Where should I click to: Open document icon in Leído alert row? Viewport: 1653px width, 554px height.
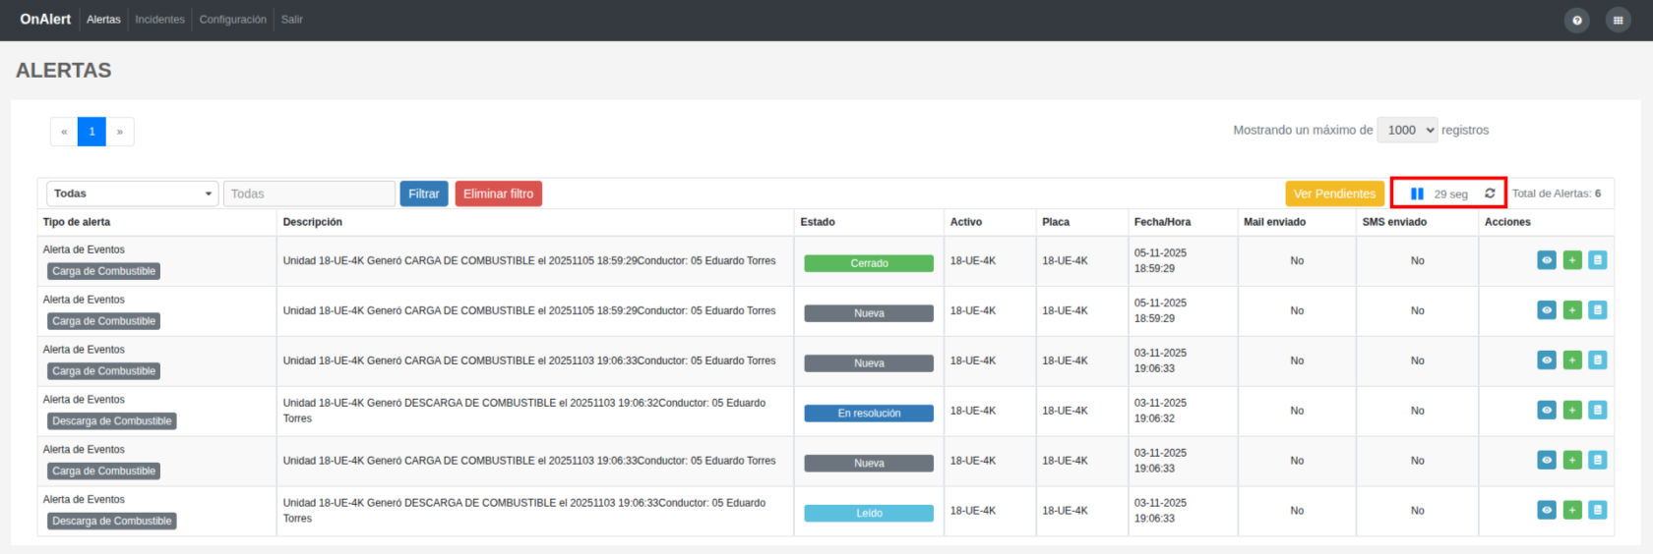tap(1598, 510)
